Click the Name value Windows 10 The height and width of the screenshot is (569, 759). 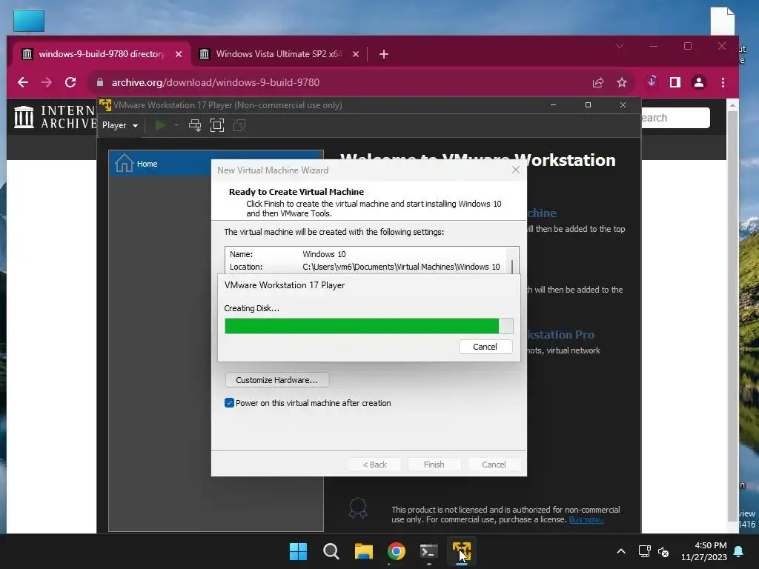pos(324,254)
